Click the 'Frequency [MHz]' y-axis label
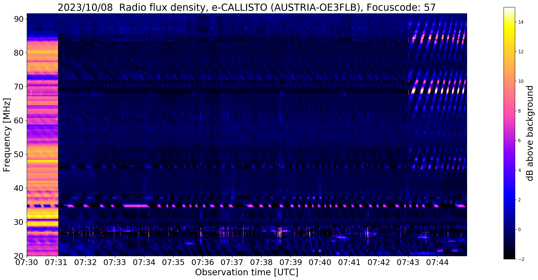The image size is (538, 280). [x=7, y=135]
